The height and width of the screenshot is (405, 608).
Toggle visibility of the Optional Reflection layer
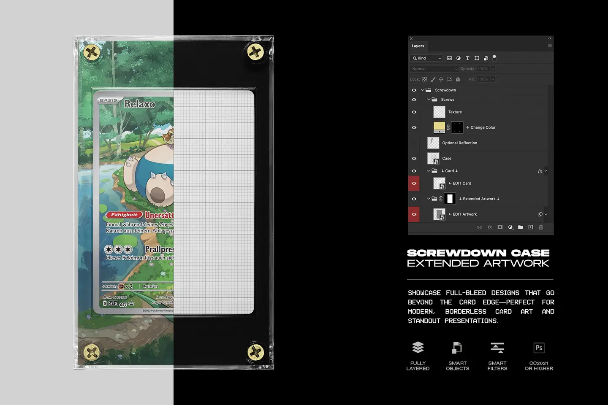pos(414,143)
